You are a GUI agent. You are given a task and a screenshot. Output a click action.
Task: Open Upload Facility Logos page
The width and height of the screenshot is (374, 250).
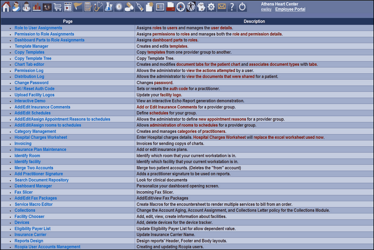coord(34,95)
